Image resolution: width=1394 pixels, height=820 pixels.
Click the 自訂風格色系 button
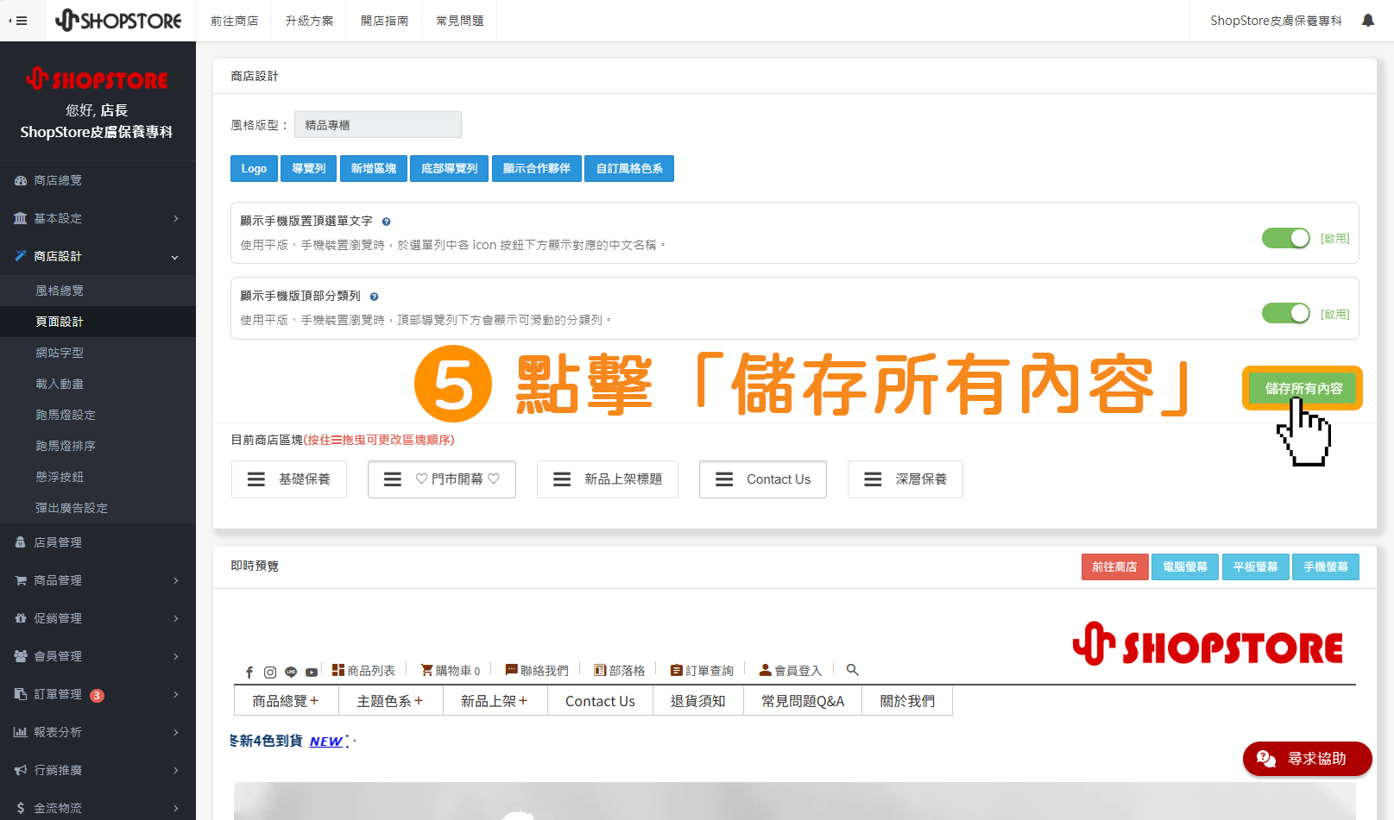click(x=629, y=169)
